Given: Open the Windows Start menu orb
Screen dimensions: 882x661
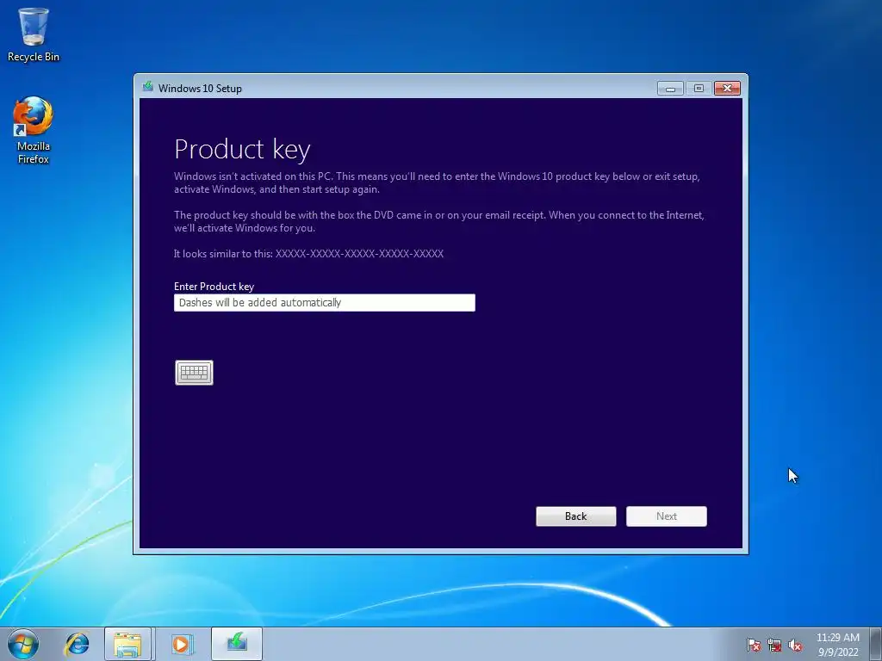Looking at the screenshot, I should (23, 644).
